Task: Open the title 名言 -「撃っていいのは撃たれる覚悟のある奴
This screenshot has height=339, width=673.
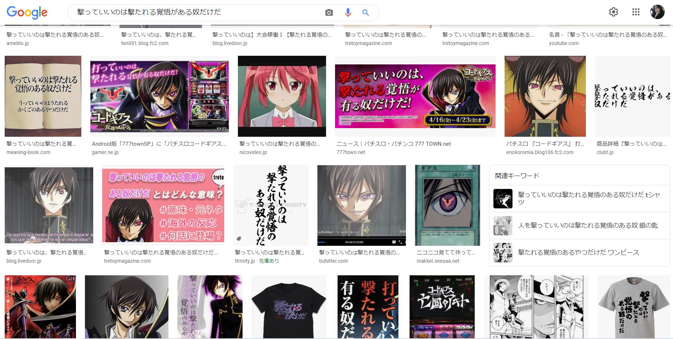Action: coord(607,35)
